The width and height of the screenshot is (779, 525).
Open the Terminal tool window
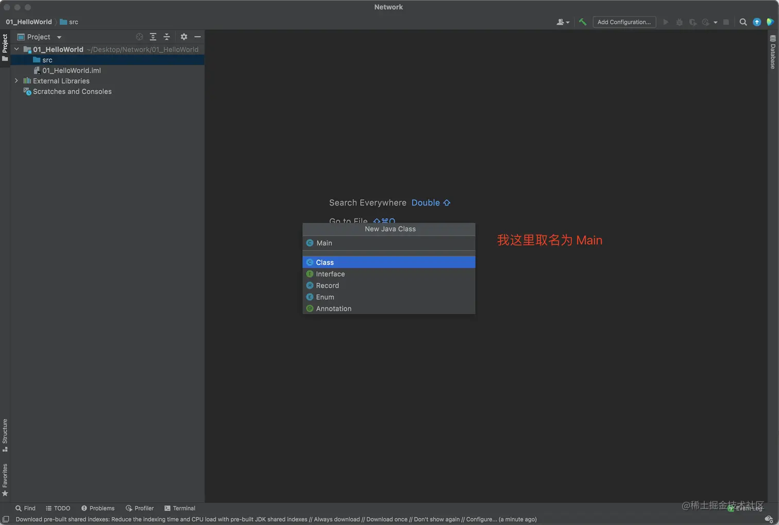point(180,508)
